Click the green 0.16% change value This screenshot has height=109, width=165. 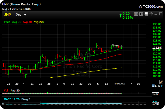[128, 18]
